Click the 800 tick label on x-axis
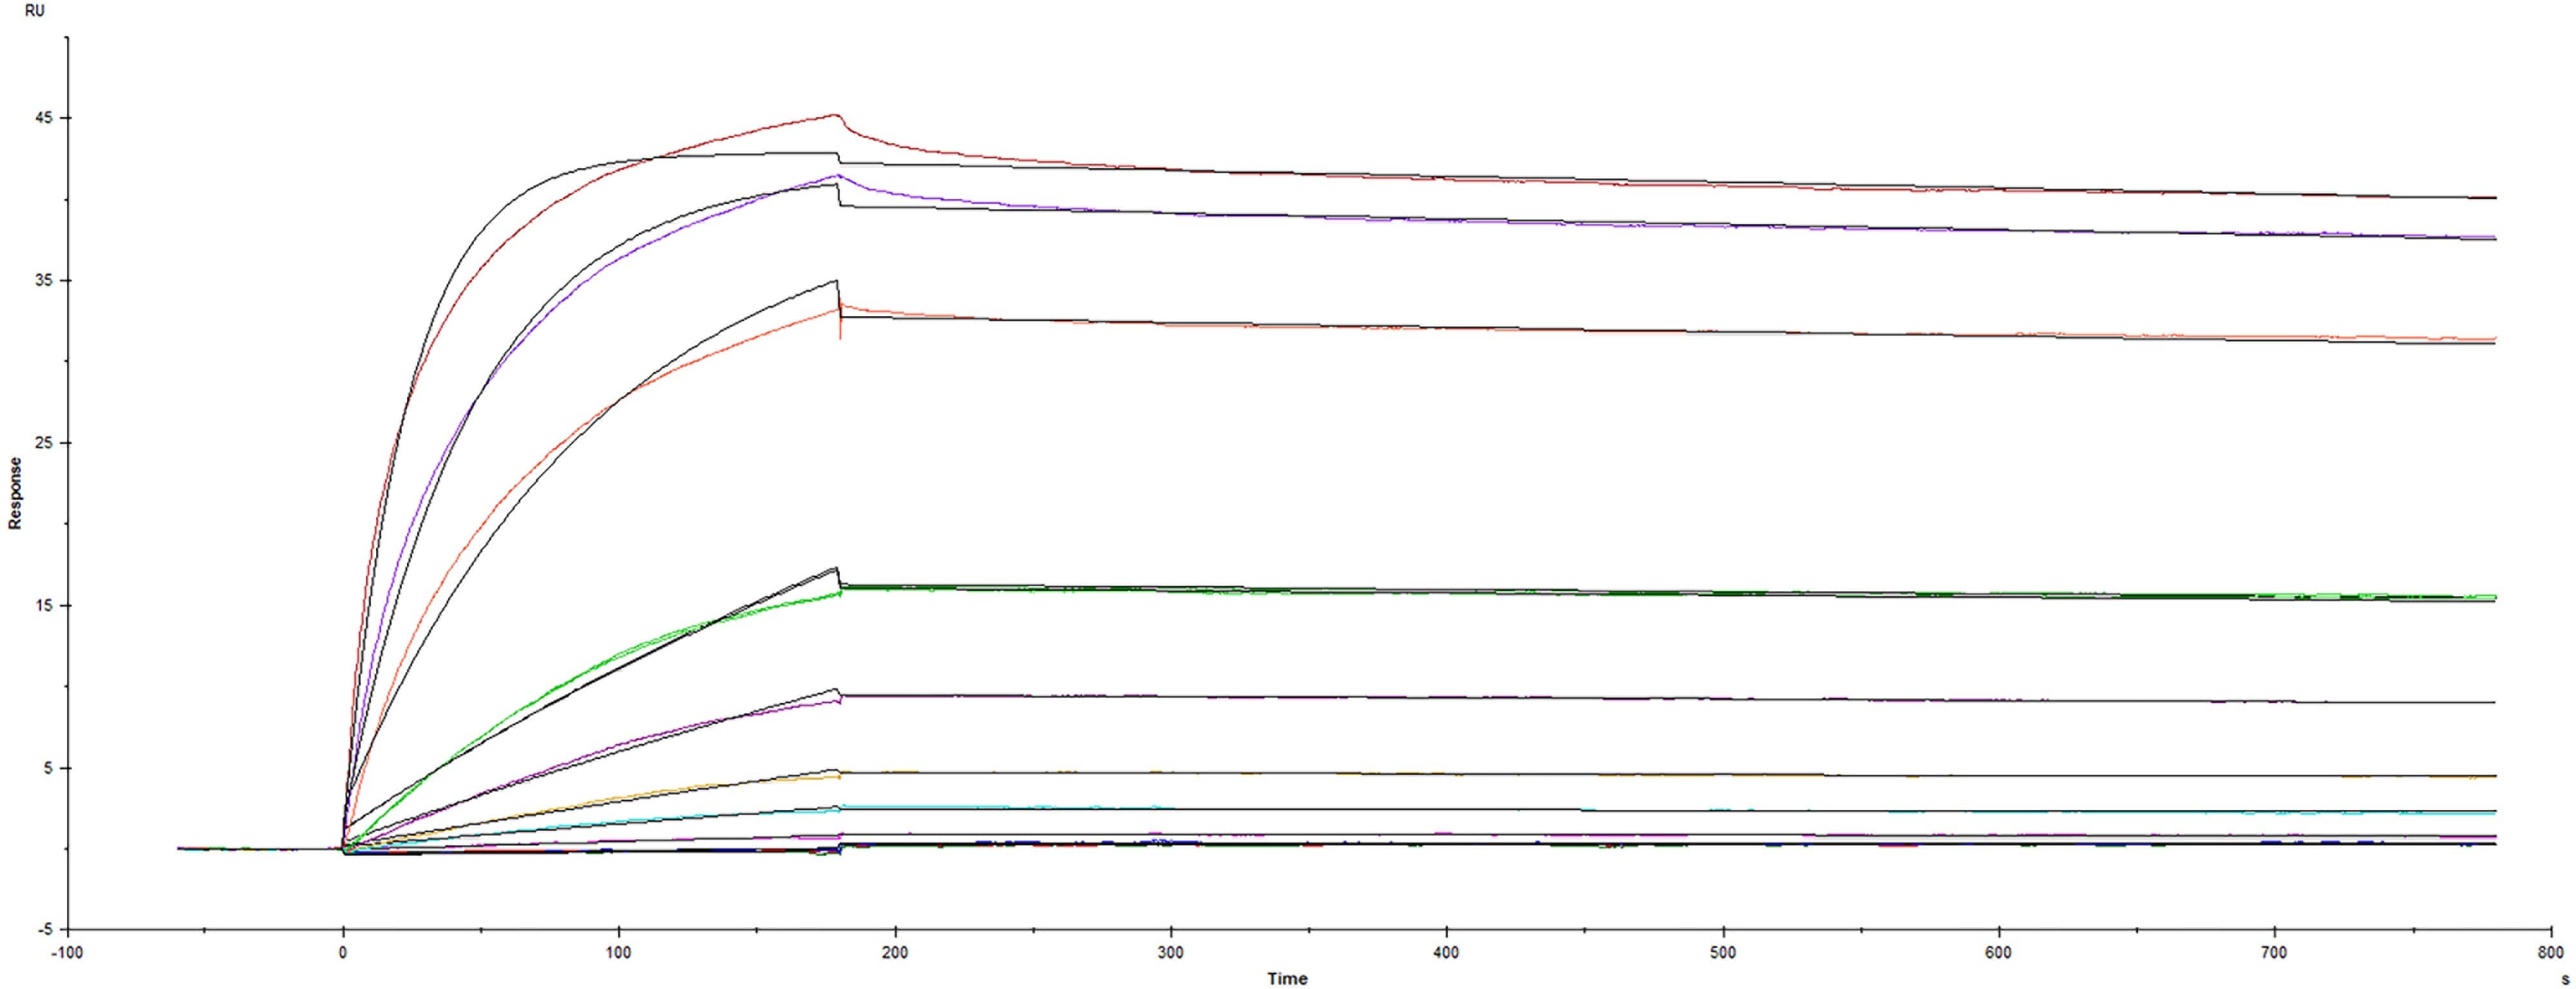 pos(2550,953)
